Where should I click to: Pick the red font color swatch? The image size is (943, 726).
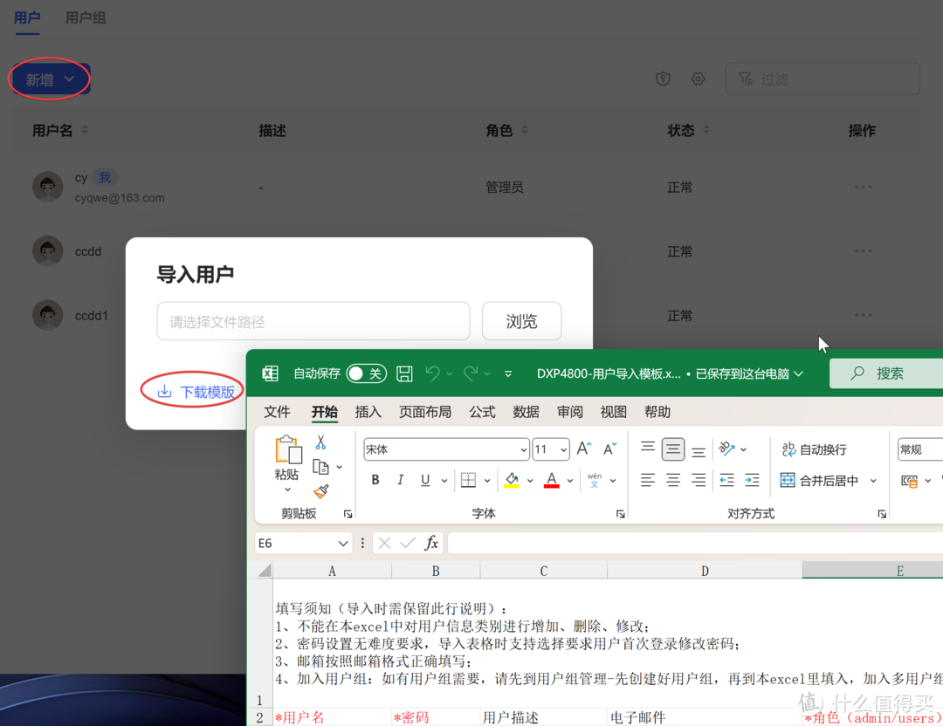[552, 482]
